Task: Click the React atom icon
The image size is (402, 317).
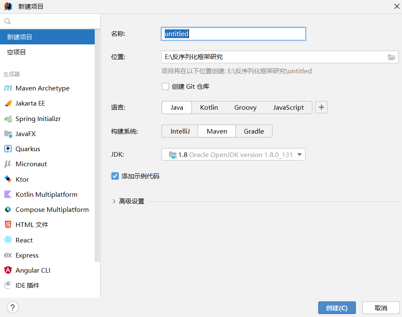Action: [8, 240]
